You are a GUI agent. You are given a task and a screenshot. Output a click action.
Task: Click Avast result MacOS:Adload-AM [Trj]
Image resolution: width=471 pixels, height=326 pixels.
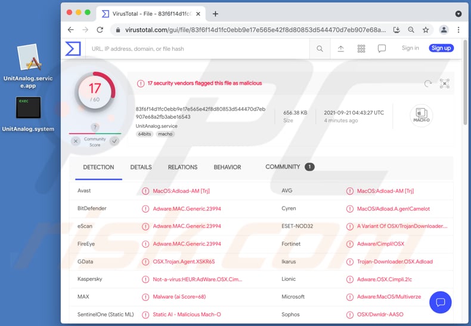coord(181,191)
